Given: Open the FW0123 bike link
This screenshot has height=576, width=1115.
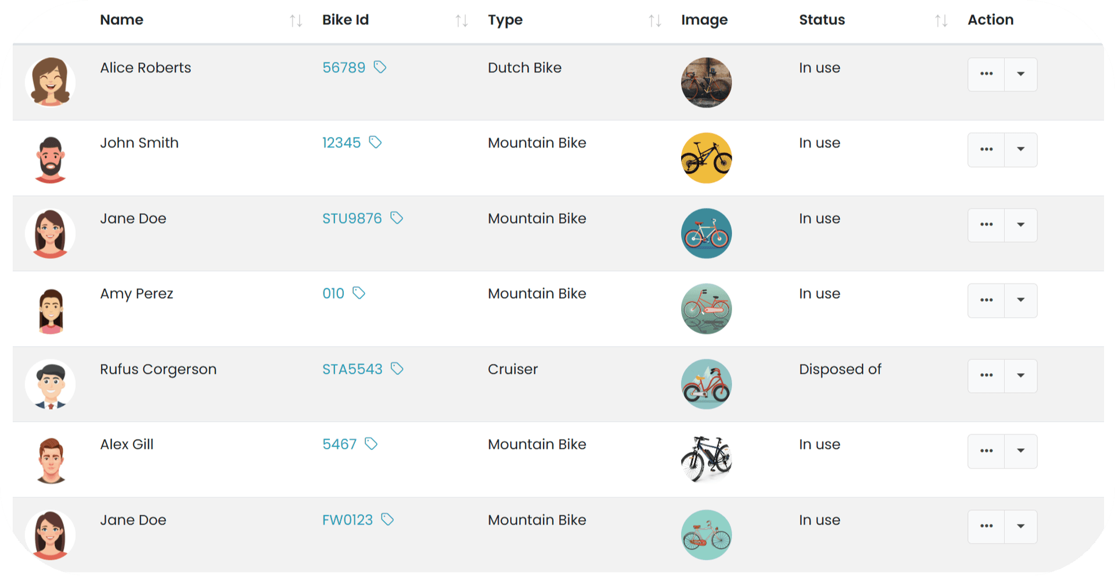Looking at the screenshot, I should click(347, 520).
